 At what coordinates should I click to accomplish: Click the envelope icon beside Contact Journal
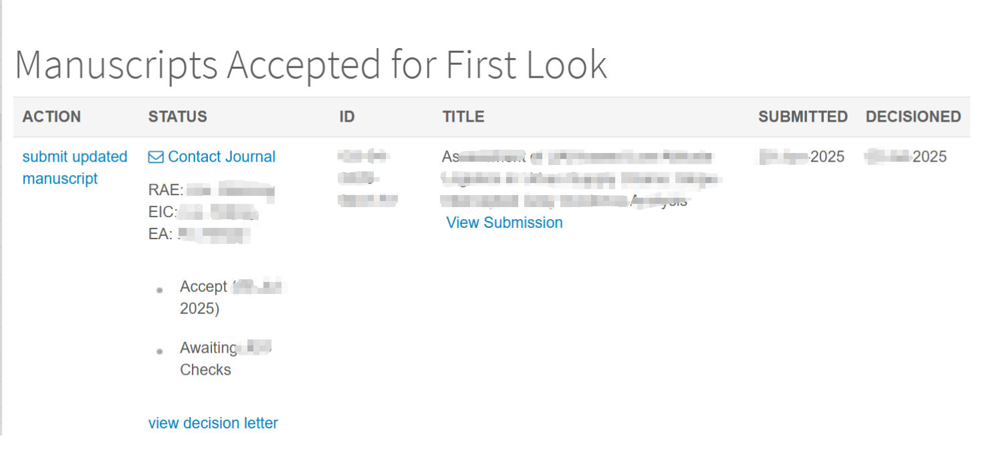pos(155,157)
